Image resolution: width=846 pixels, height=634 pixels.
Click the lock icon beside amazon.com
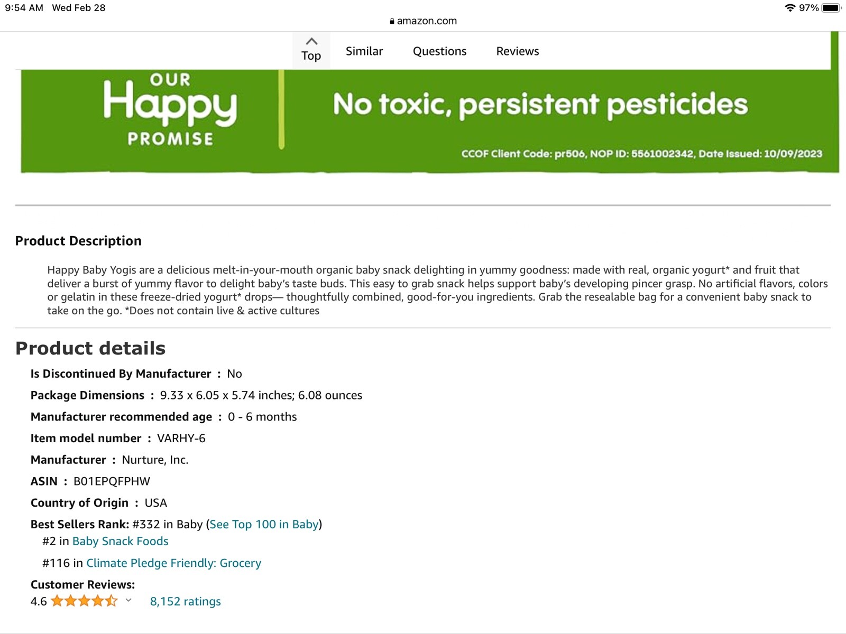[392, 21]
